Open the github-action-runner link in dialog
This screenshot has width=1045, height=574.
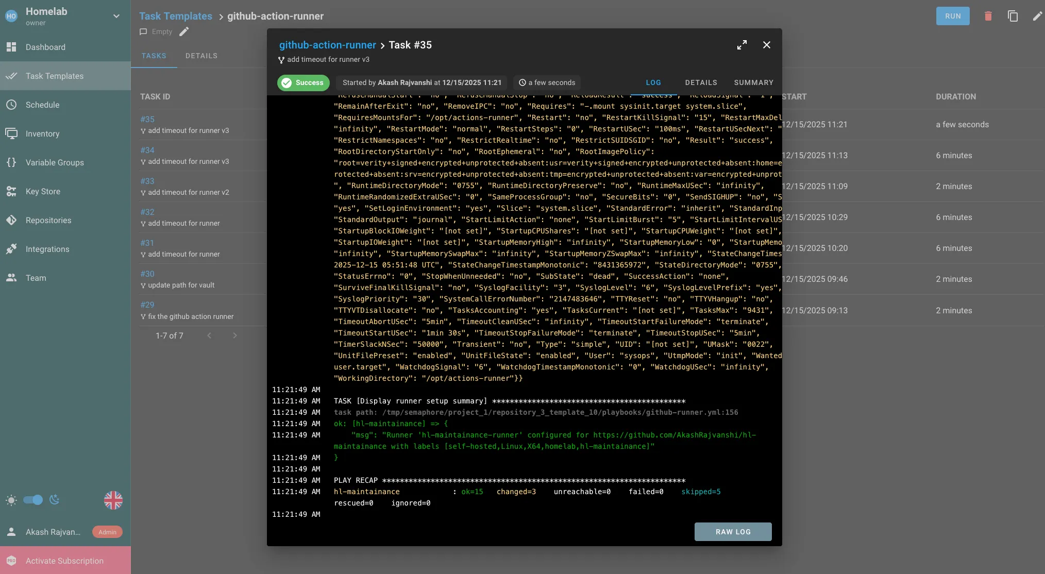[327, 45]
